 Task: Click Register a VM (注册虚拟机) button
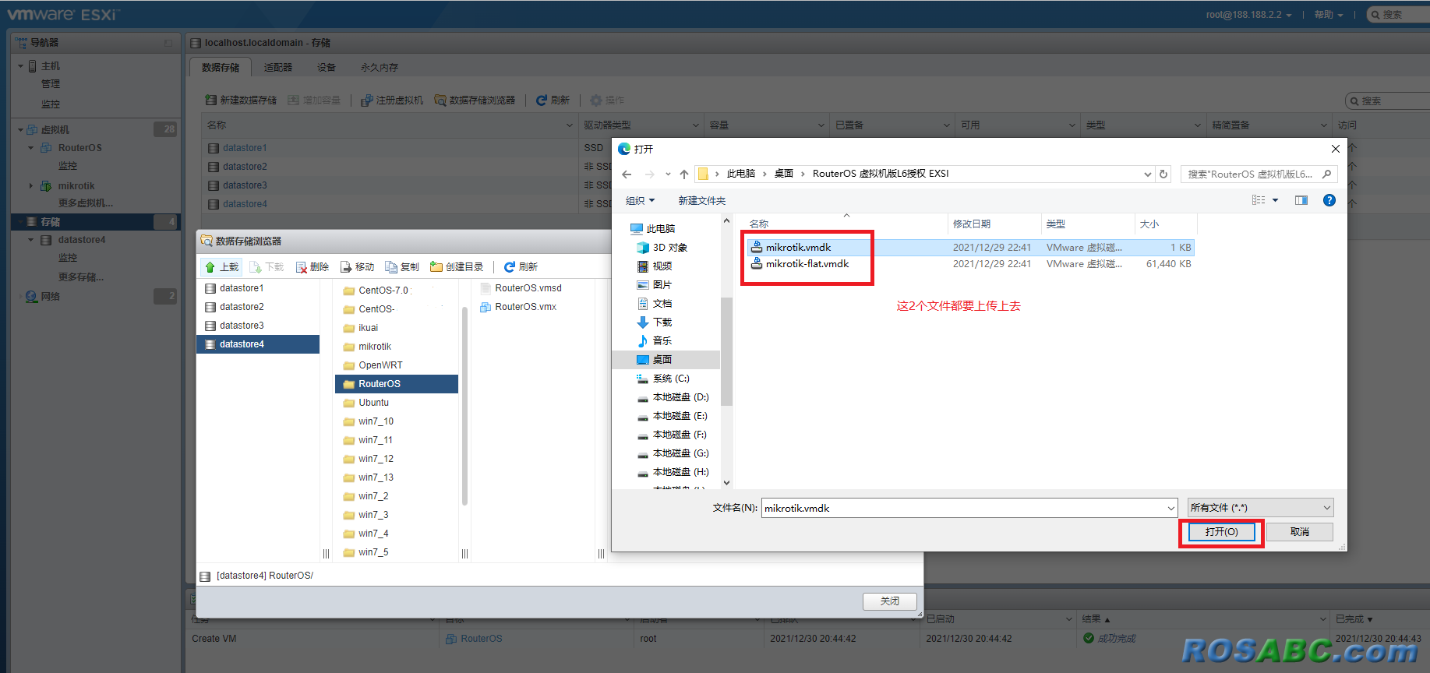(x=392, y=100)
